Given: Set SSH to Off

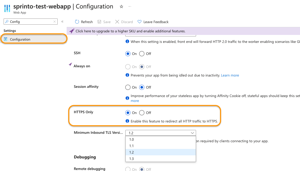Looking at the screenshot, I should click(142, 54).
